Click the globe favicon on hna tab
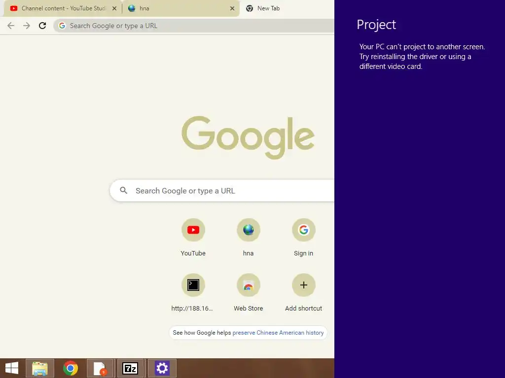This screenshot has width=505, height=378. pyautogui.click(x=131, y=8)
